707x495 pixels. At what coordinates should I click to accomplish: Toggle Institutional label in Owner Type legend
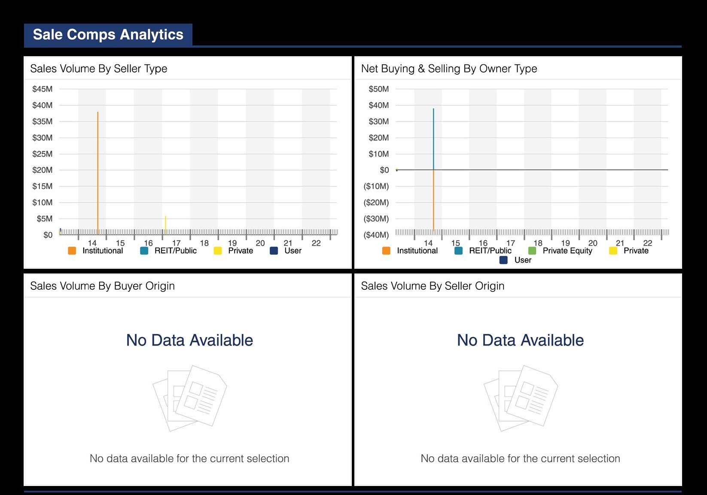417,251
